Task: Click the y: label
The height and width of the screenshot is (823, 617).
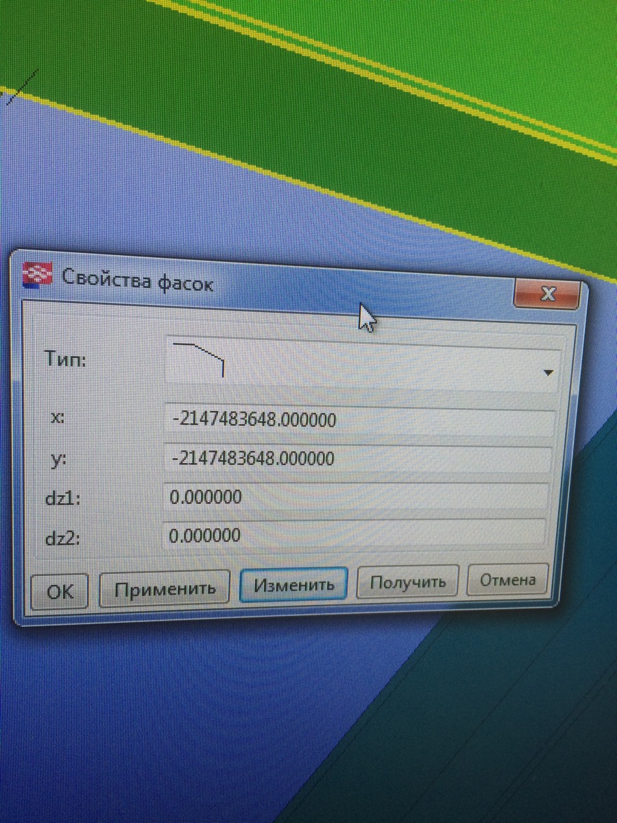Action: [58, 458]
